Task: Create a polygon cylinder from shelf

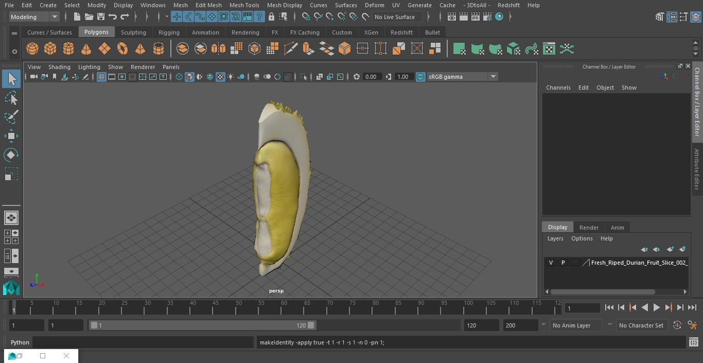Action: [68, 49]
